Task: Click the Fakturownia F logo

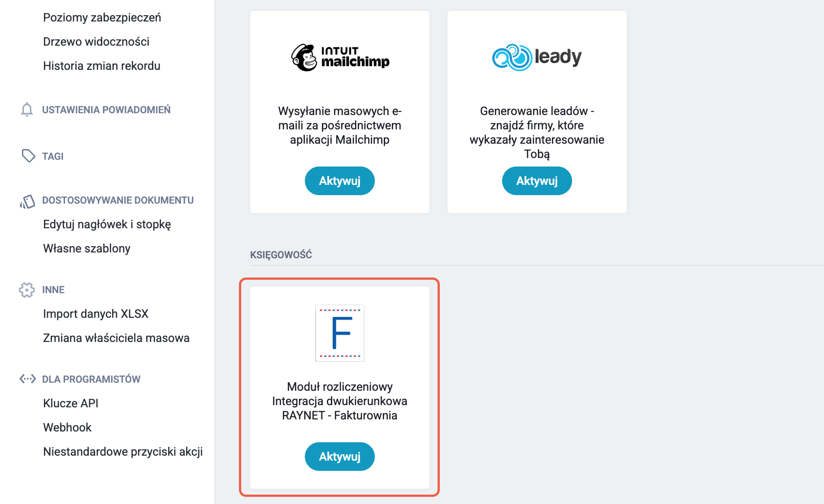Action: 340,333
